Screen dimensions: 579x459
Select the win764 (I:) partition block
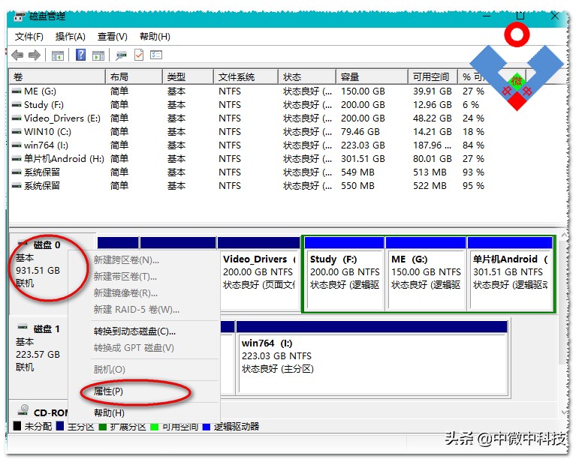pyautogui.click(x=372, y=357)
